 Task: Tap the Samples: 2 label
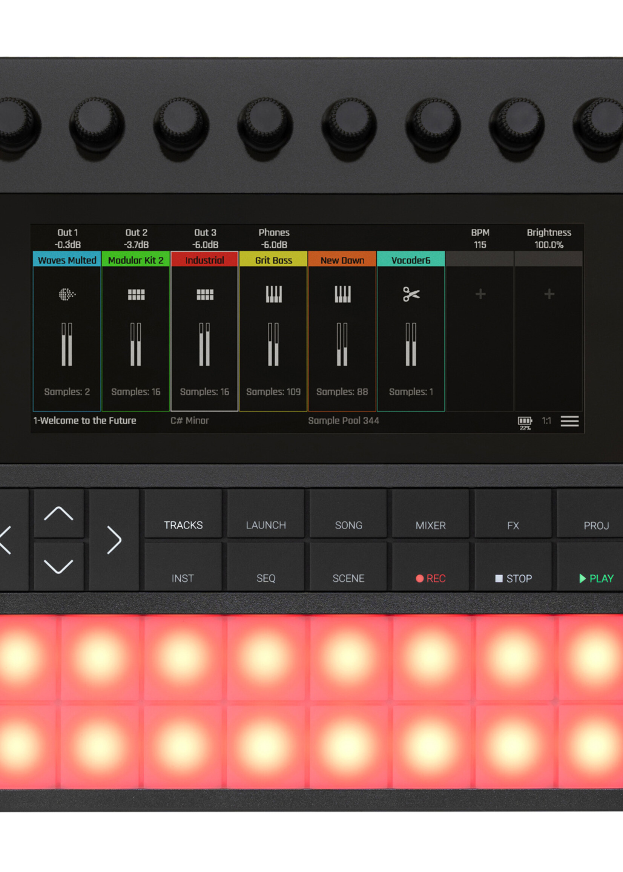point(67,392)
